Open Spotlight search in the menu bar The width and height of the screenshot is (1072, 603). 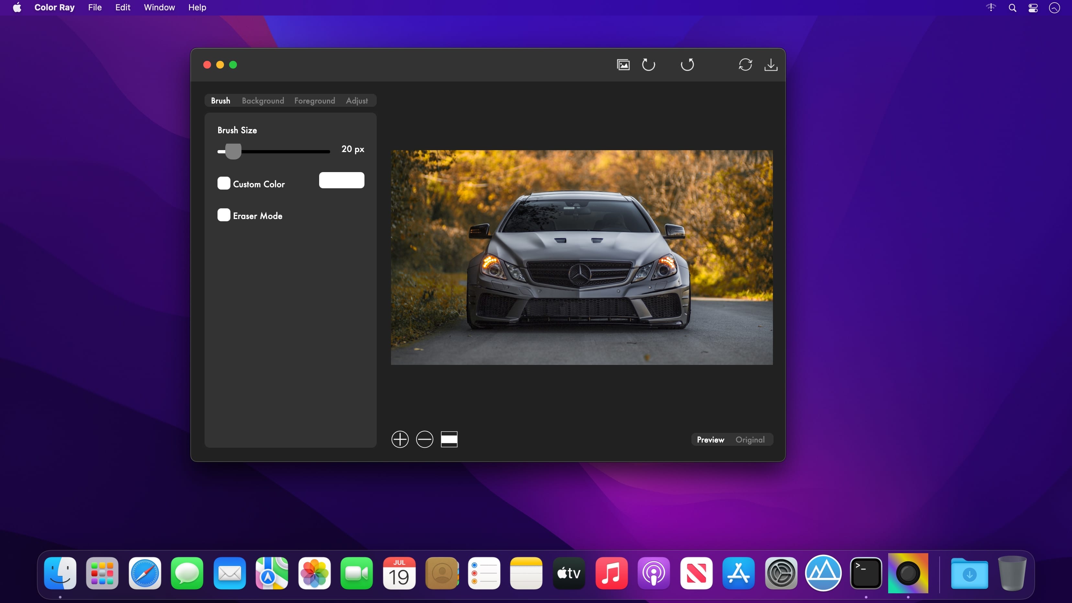1012,8
